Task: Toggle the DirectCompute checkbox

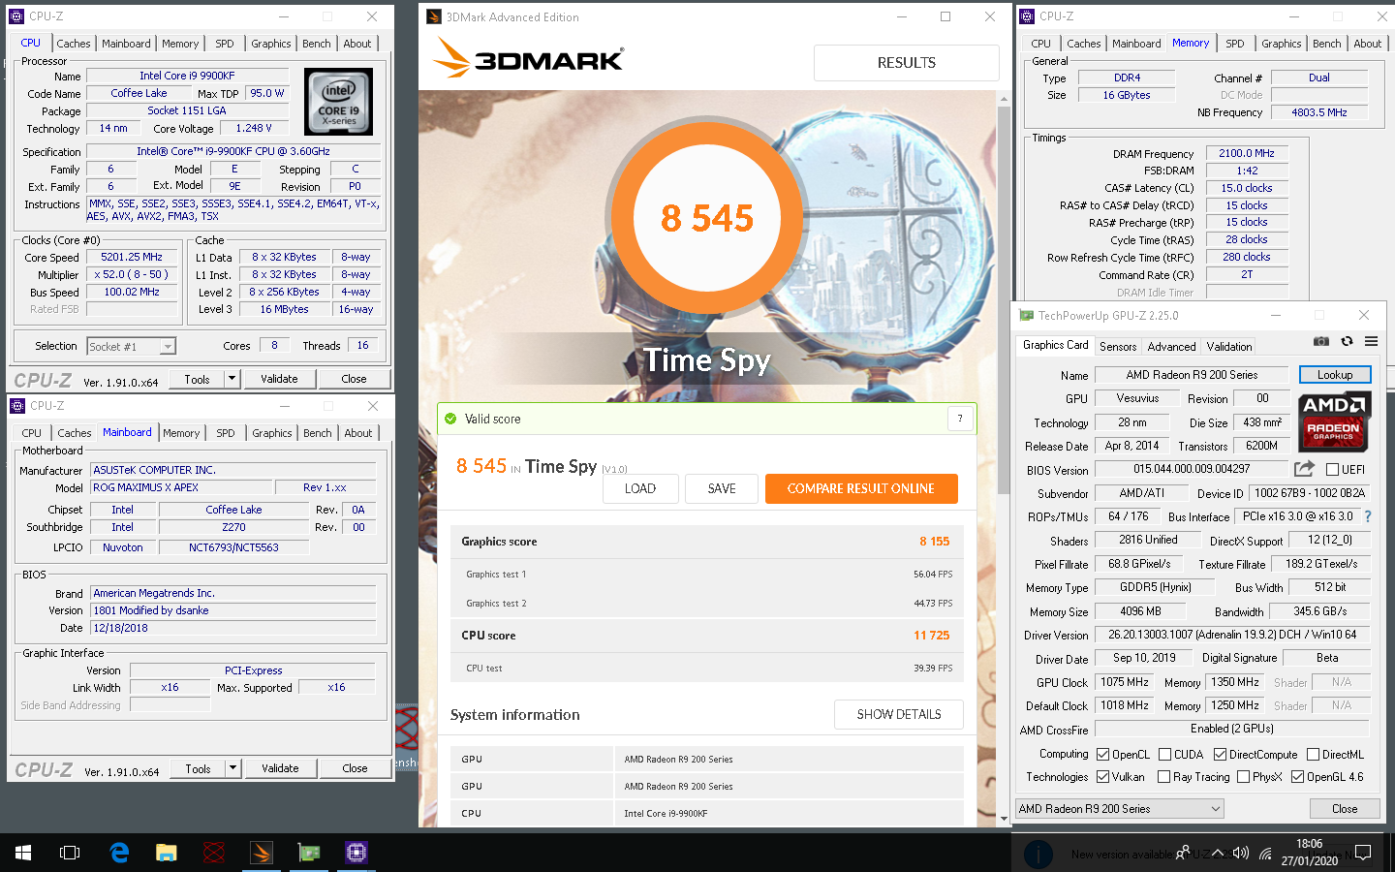Action: click(x=1220, y=755)
